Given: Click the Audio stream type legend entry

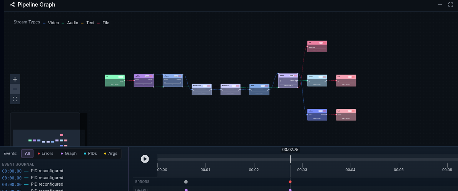Looking at the screenshot, I should pos(70,23).
